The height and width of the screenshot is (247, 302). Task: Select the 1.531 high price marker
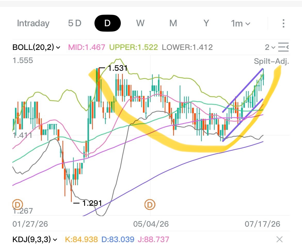113,68
